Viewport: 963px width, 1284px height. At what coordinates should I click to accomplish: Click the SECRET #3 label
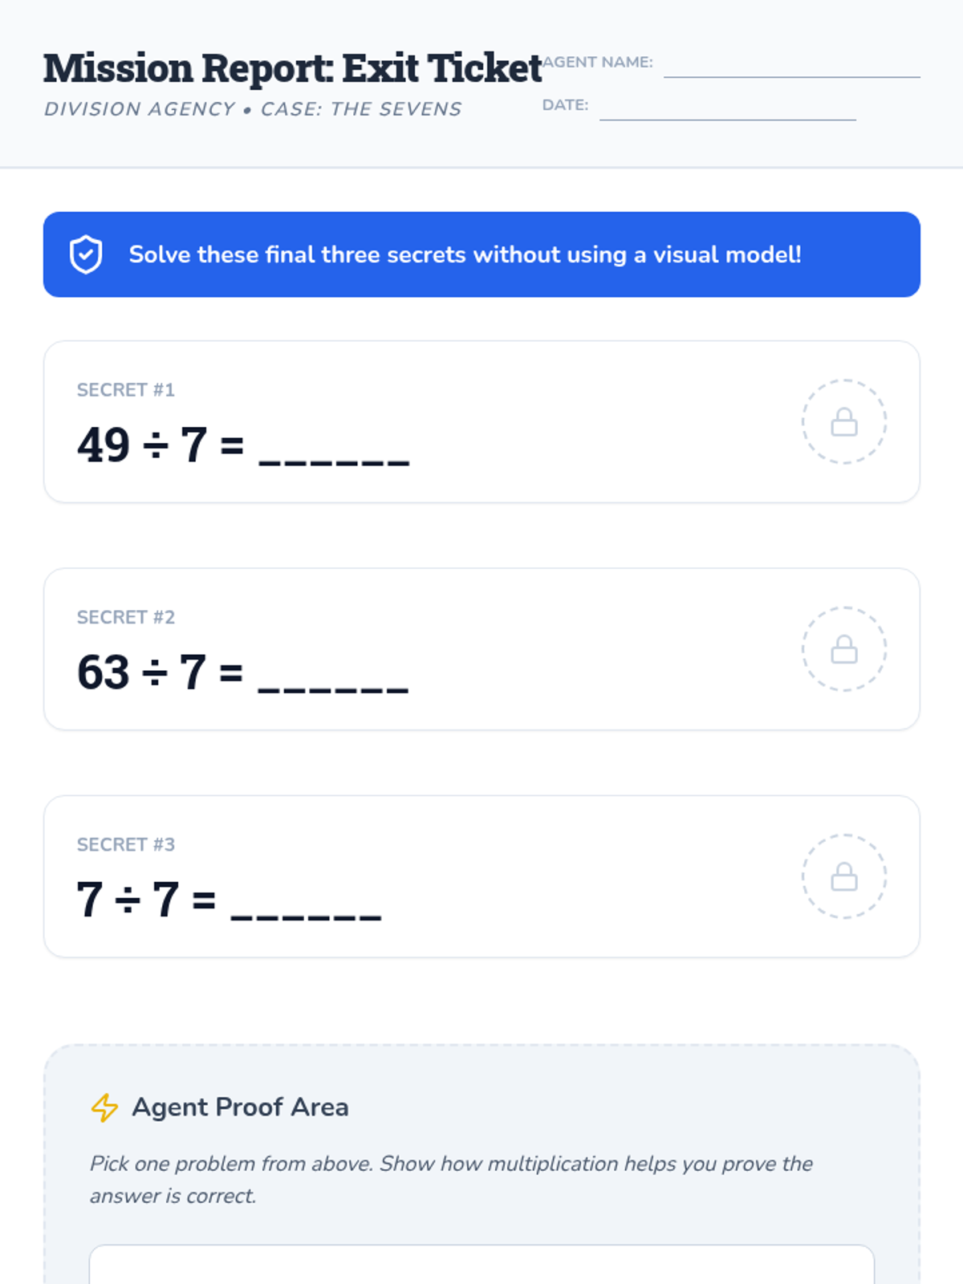pyautogui.click(x=126, y=844)
